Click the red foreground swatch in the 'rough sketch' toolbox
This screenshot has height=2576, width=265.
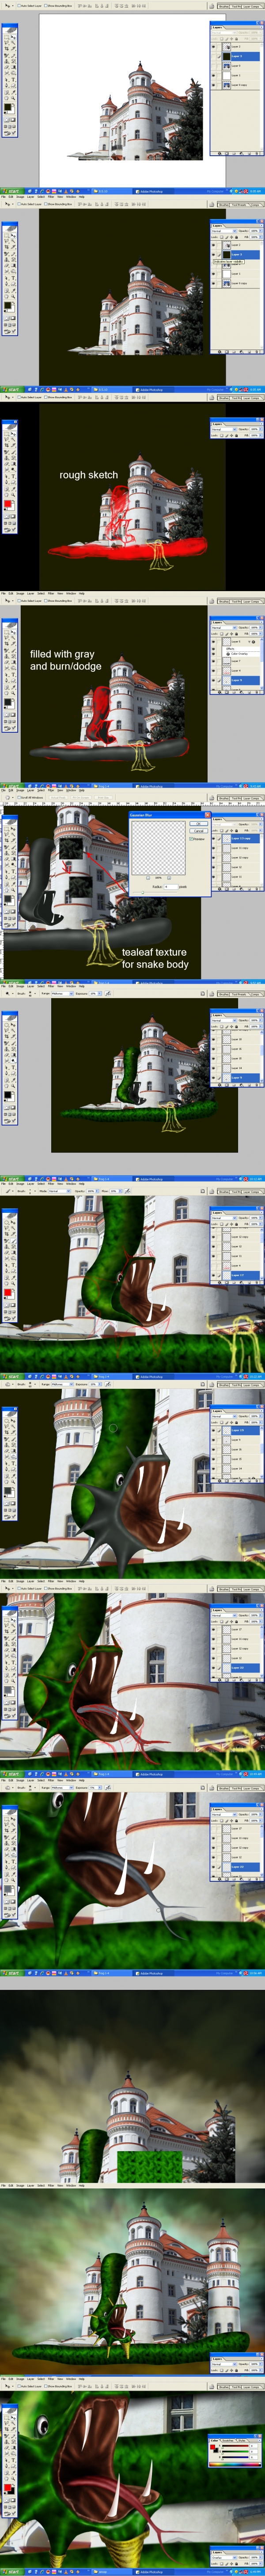pyautogui.click(x=7, y=504)
